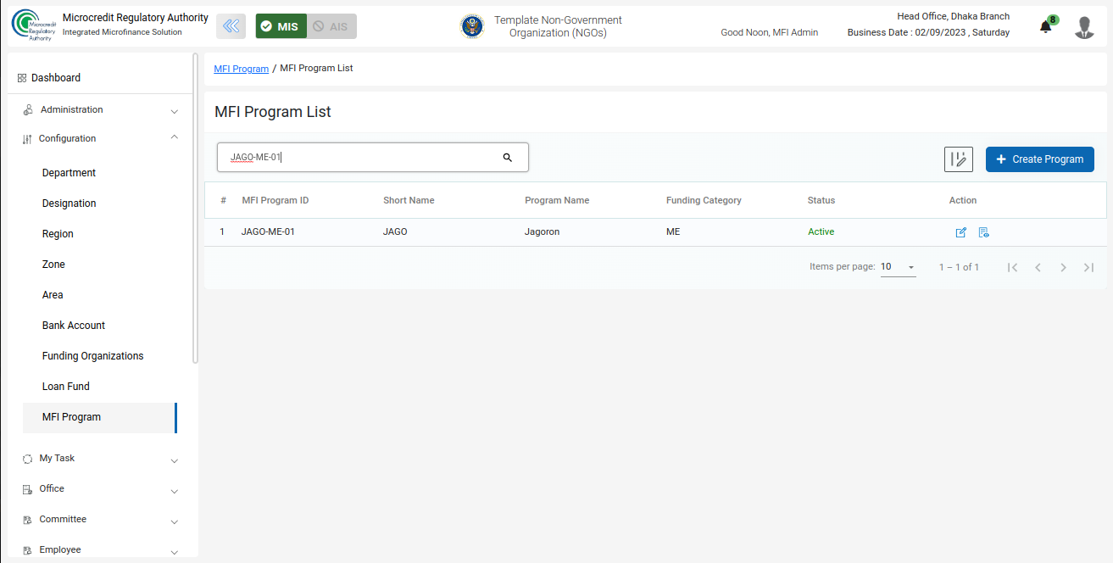1113x563 pixels.
Task: Click the Funding Category column header
Action: click(704, 201)
